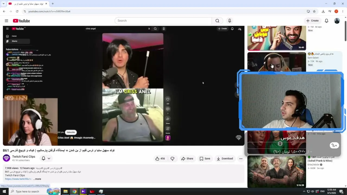Image resolution: width=347 pixels, height=195 pixels.
Task: Open the 5:16:38 recommended video thumbnail
Action: tap(277, 172)
